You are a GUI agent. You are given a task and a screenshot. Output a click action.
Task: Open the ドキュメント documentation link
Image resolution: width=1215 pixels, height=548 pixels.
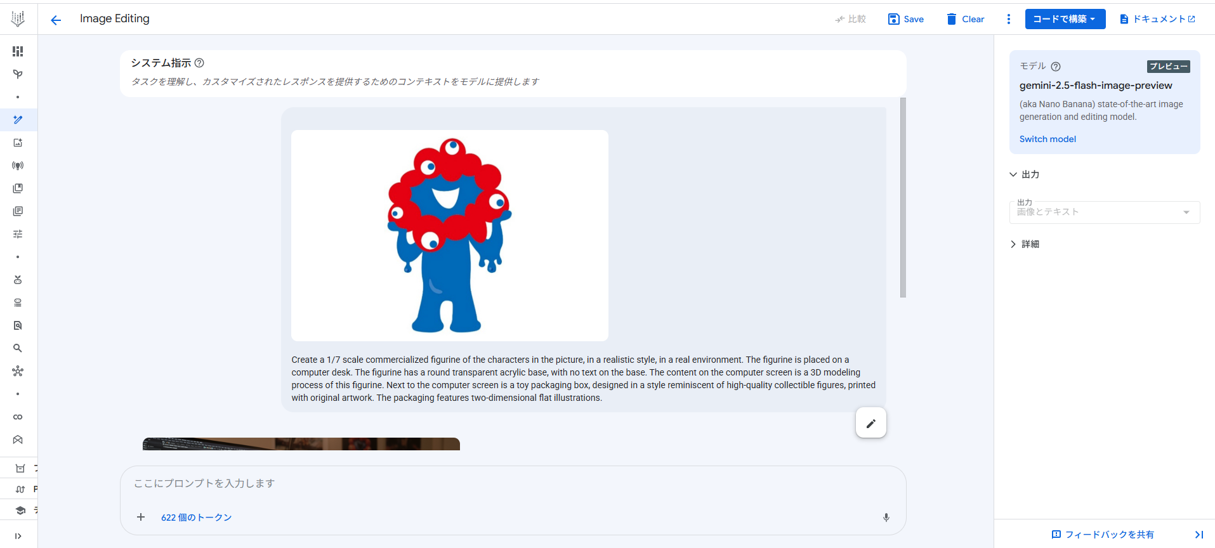point(1158,19)
